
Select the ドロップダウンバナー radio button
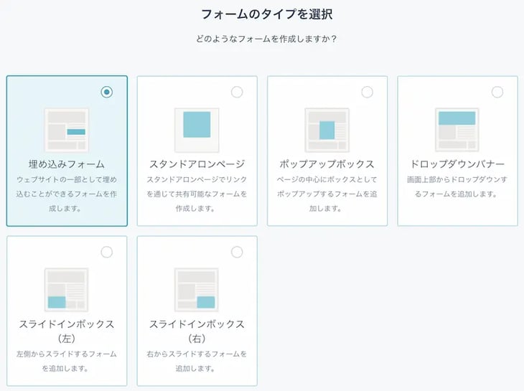497,92
